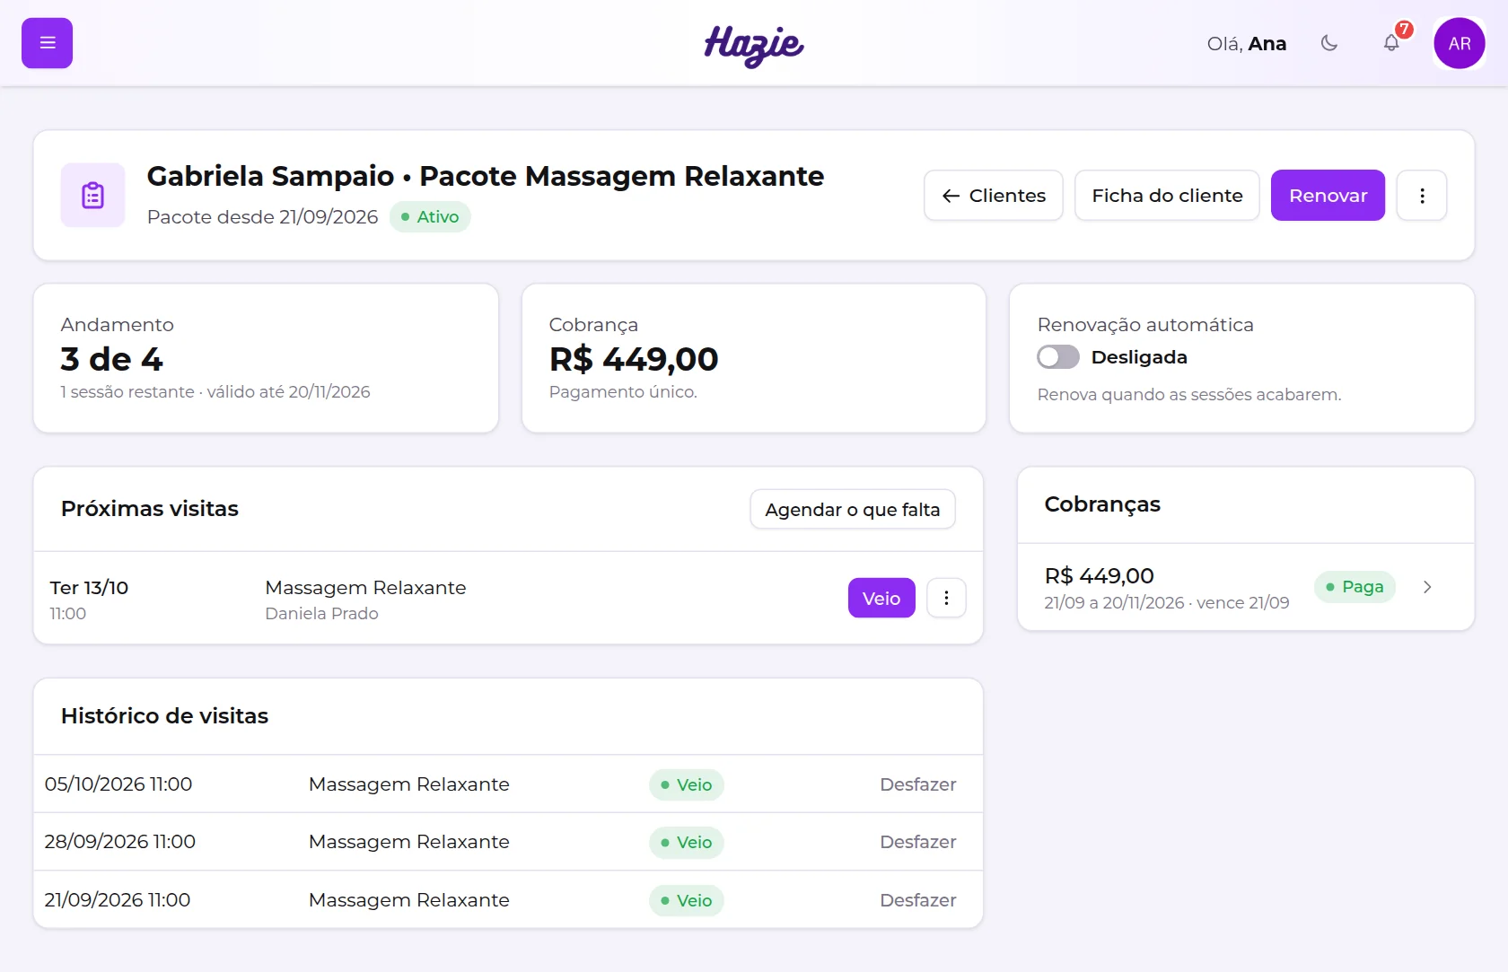Image resolution: width=1508 pixels, height=972 pixels.
Task: Click the Desligada label
Action: pyautogui.click(x=1139, y=357)
